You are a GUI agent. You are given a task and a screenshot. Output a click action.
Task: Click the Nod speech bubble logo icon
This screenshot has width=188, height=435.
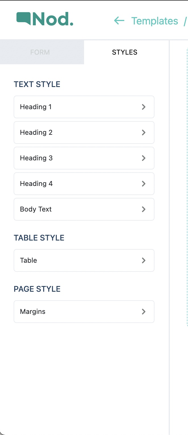coord(24,18)
